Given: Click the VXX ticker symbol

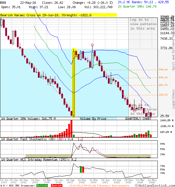Looking at the screenshot, I should click(x=3, y=3).
